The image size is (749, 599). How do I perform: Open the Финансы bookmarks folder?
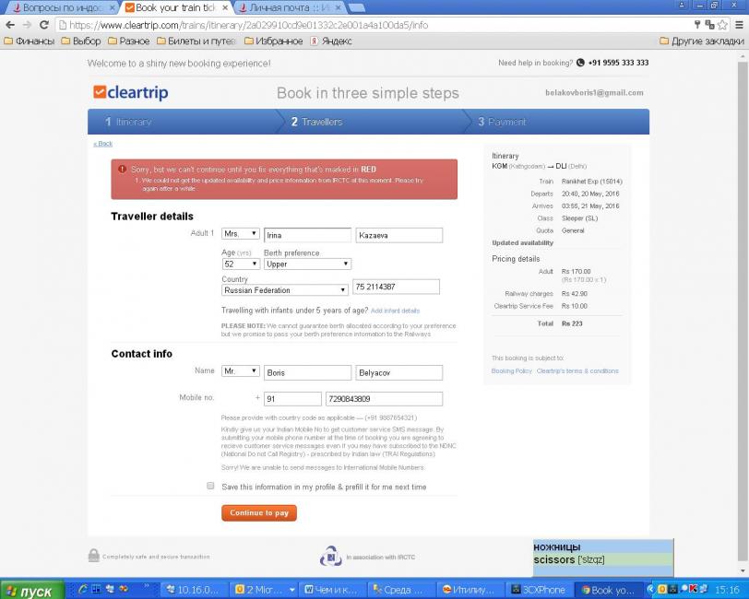[x=29, y=41]
